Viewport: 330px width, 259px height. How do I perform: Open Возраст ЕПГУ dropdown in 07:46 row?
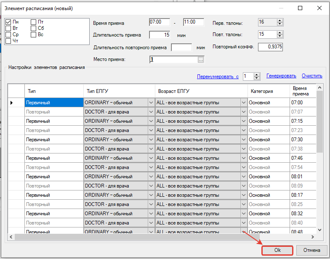click(x=243, y=158)
